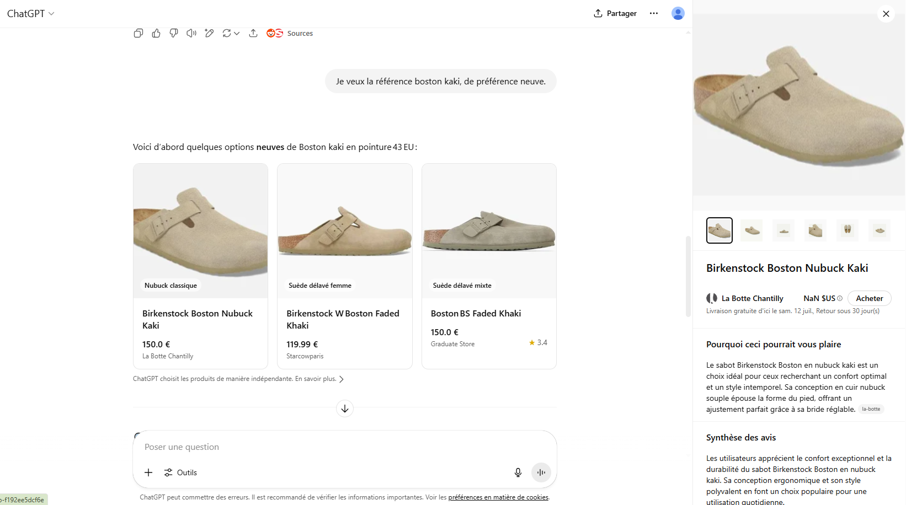Screen dimensions: 906x505
Task: Select fifth thumbnail showing pair of shoes
Action: click(x=848, y=230)
